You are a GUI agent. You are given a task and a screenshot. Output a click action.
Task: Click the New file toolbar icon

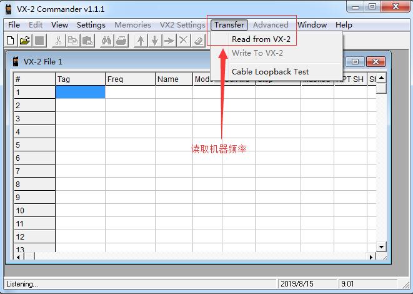pyautogui.click(x=11, y=41)
